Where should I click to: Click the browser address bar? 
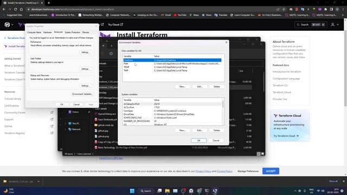[151, 9]
